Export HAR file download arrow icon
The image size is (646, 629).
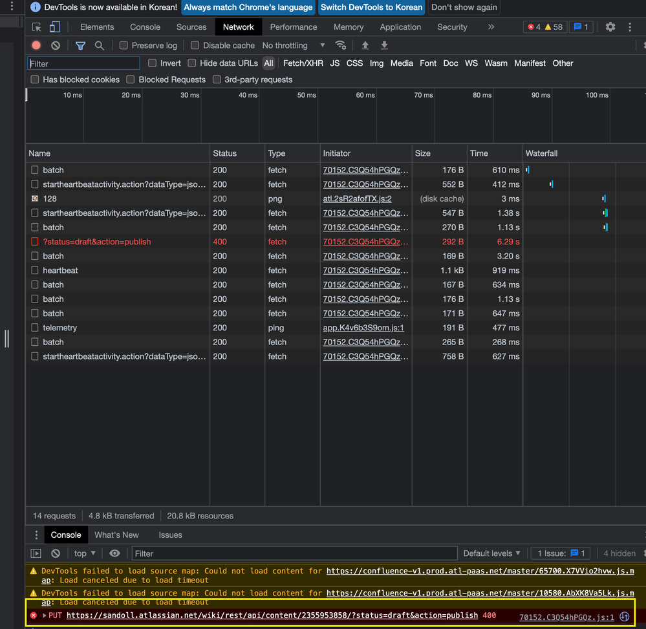[x=384, y=45]
